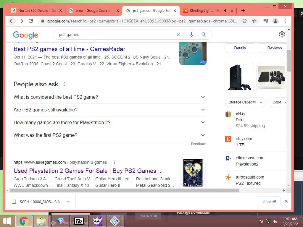This screenshot has height=227, width=303.
Task: Open etsy.com 1 TB listing
Action: click(255, 142)
